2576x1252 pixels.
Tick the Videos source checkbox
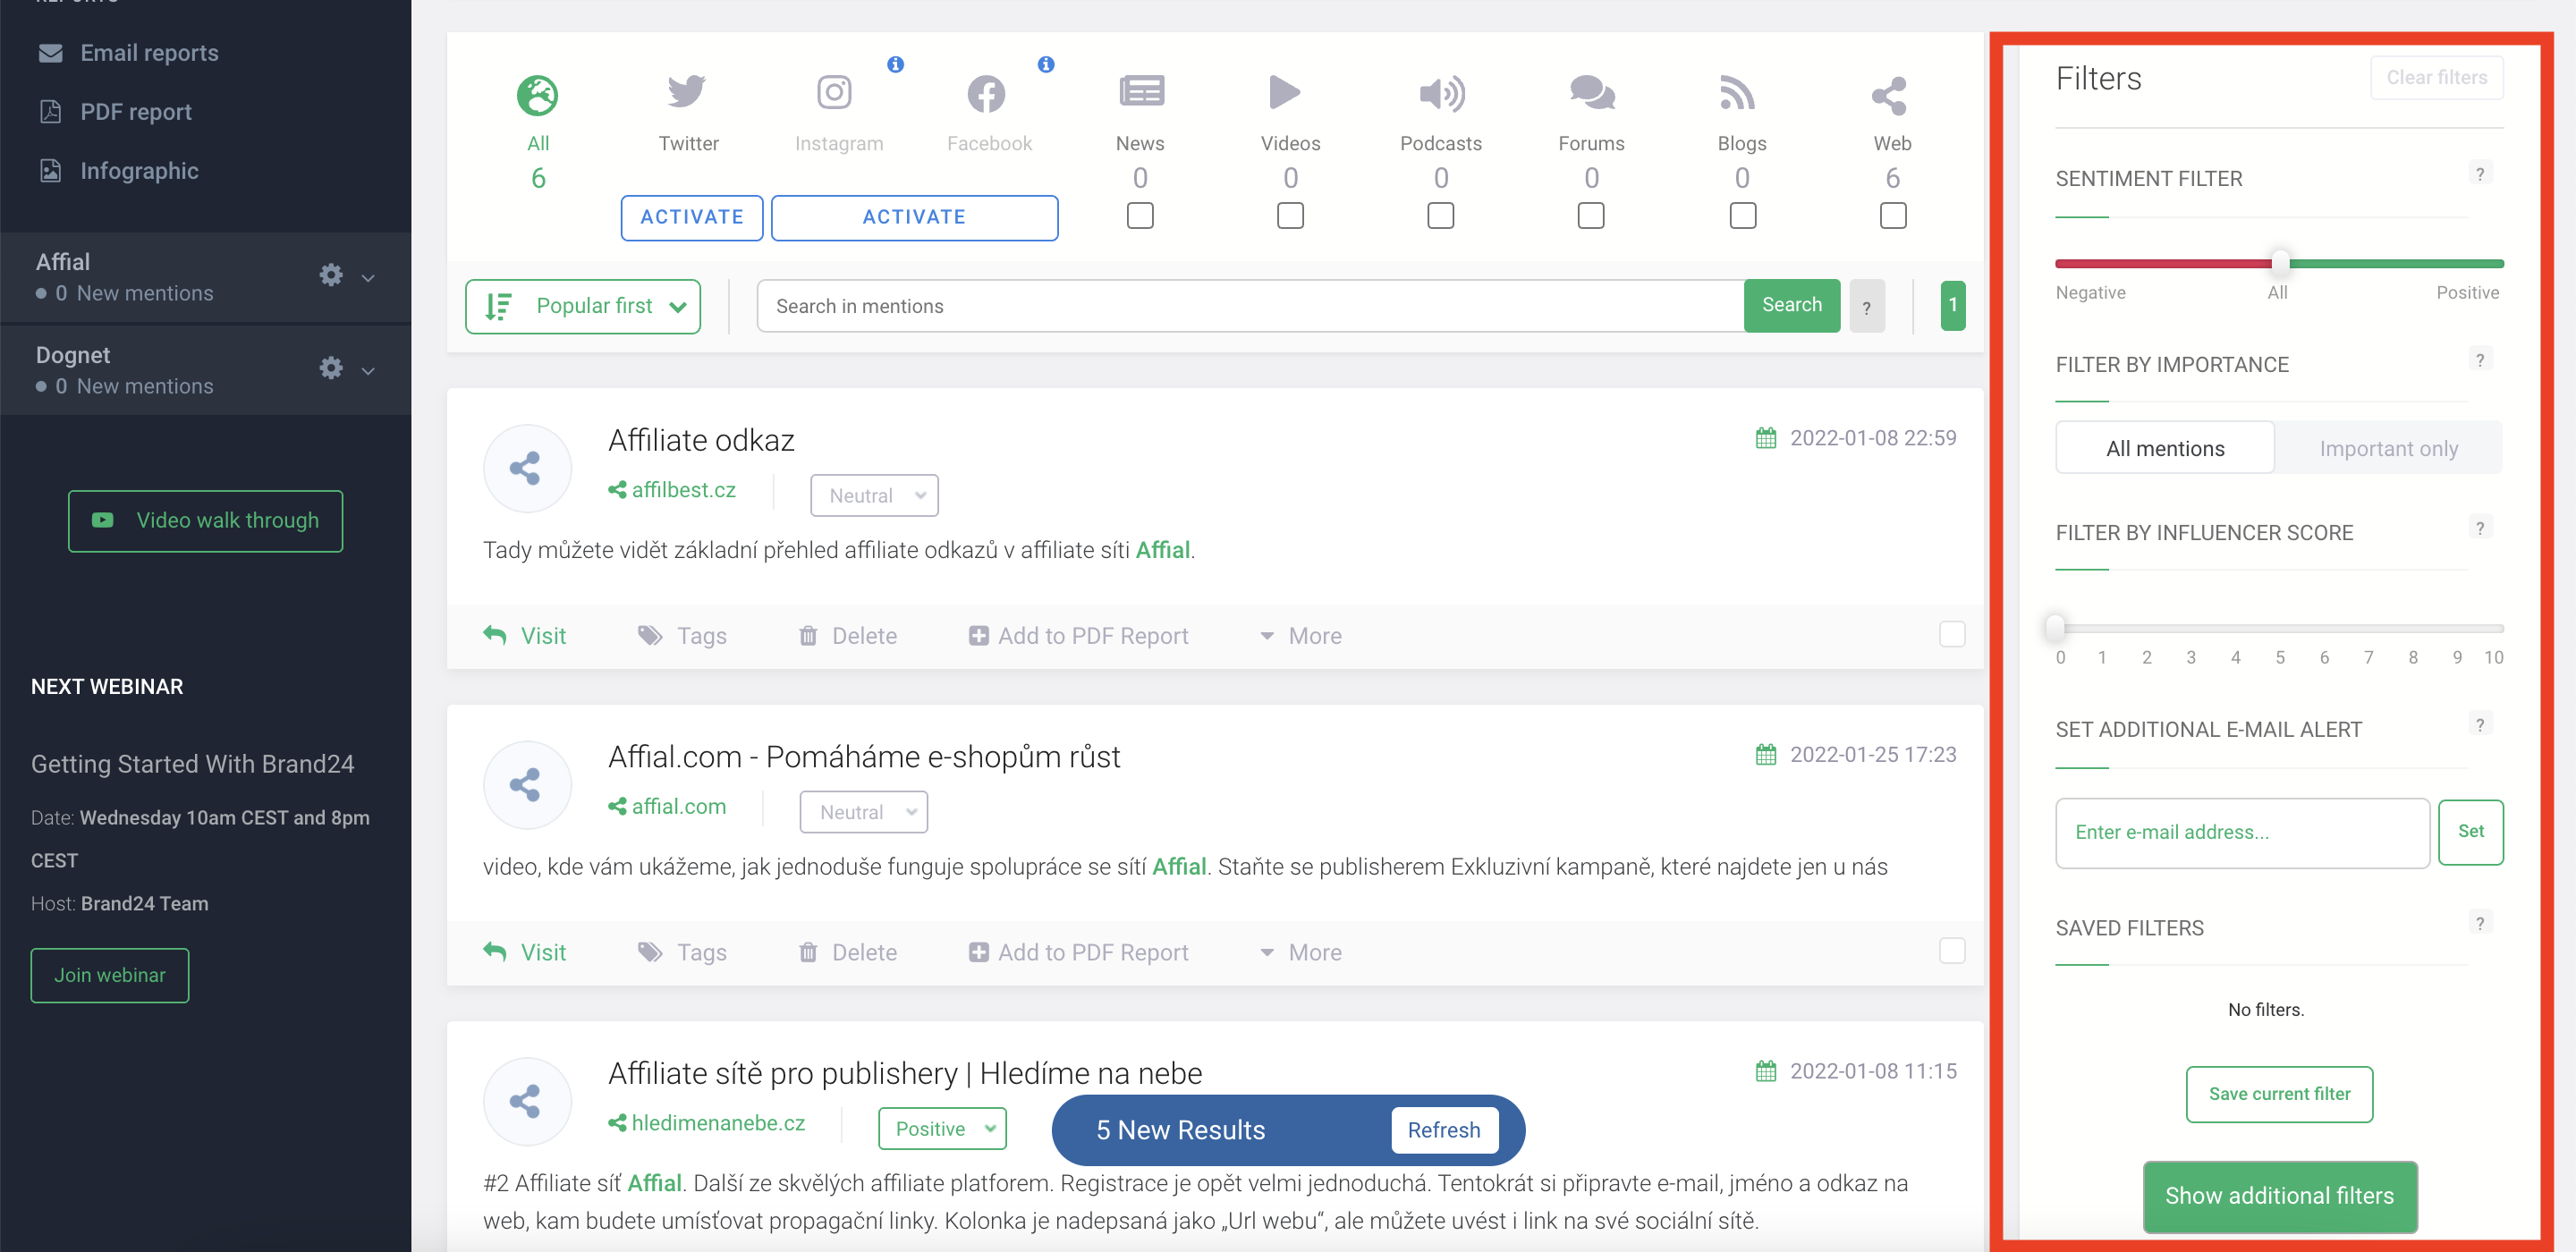coord(1290,216)
